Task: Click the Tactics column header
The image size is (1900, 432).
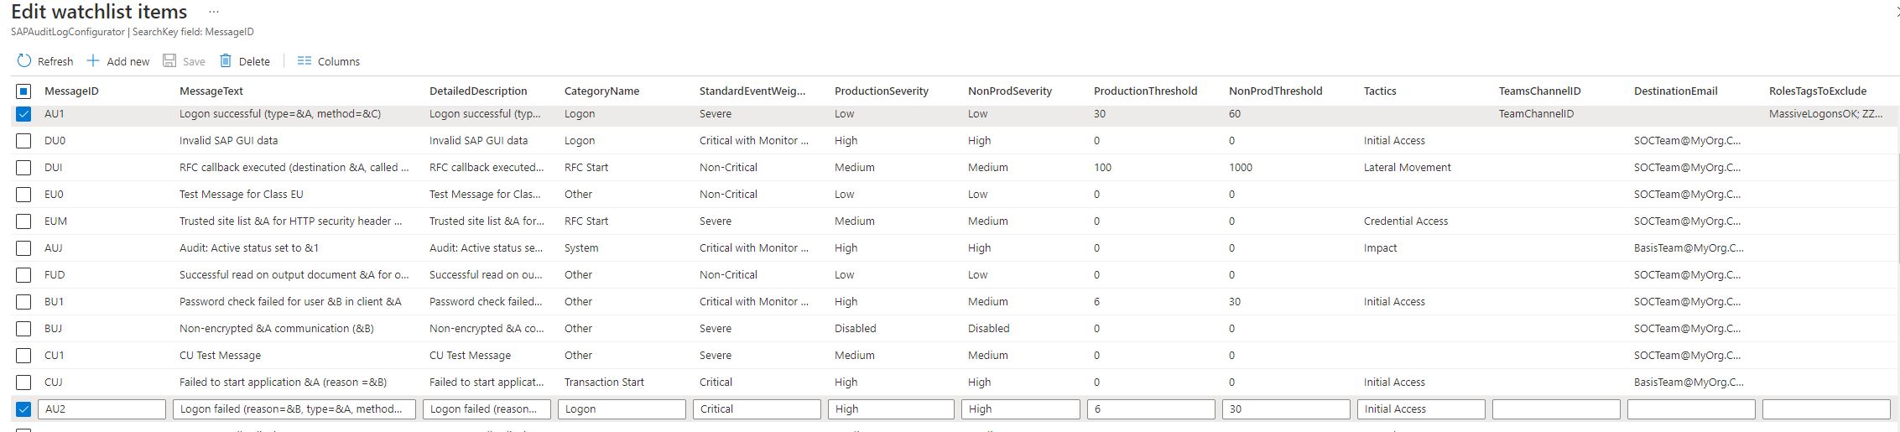Action: [1380, 91]
